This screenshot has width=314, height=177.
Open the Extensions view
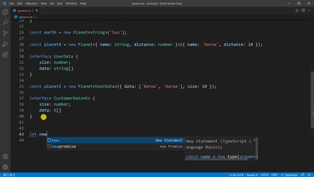tap(5, 55)
